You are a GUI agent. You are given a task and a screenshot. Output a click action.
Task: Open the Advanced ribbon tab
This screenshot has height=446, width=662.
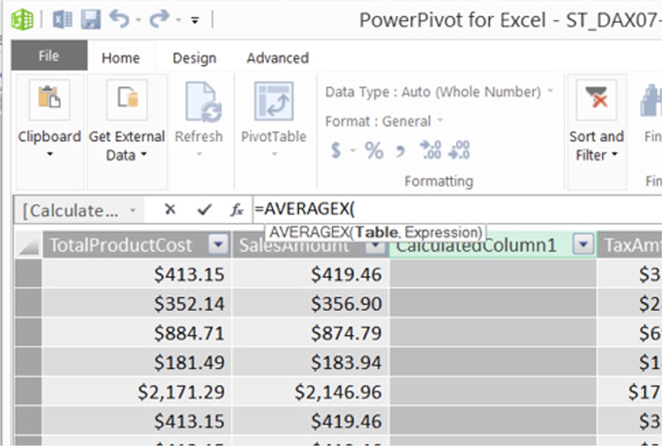pyautogui.click(x=277, y=58)
